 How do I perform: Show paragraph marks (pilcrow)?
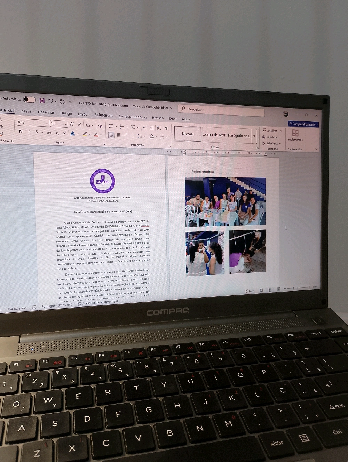tap(166, 128)
